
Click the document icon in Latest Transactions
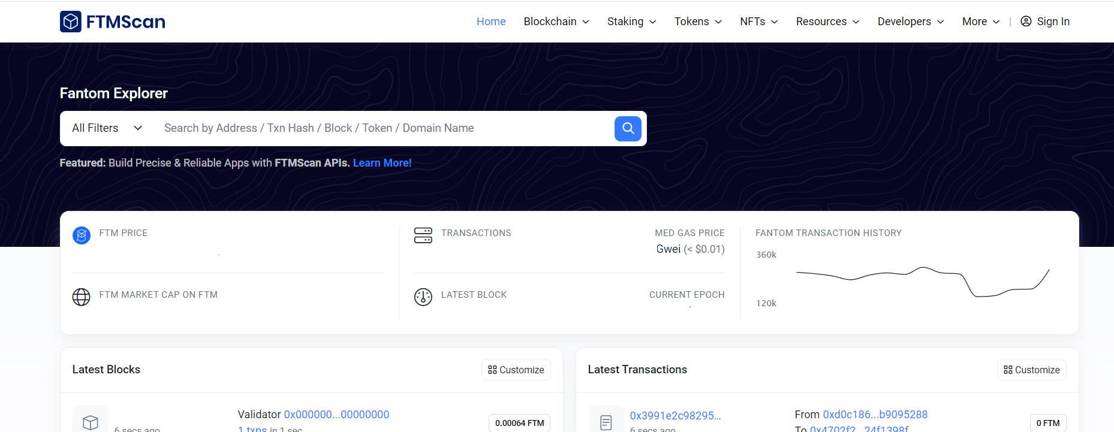[606, 422]
